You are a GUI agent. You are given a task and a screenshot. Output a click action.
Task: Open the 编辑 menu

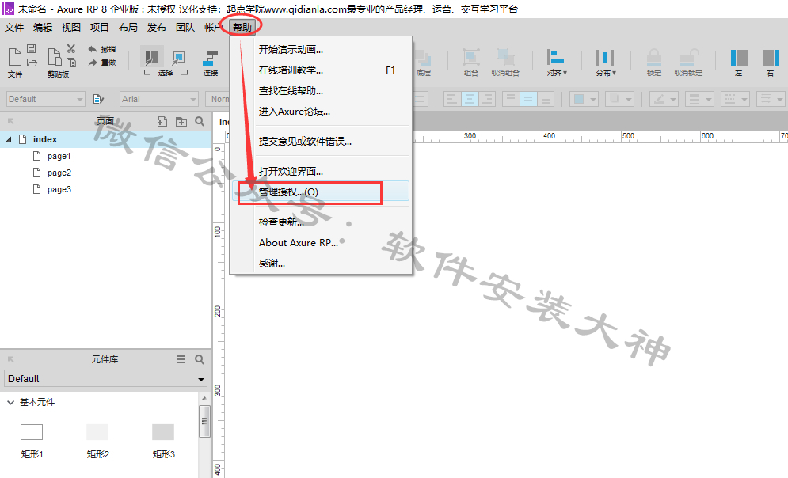point(43,27)
